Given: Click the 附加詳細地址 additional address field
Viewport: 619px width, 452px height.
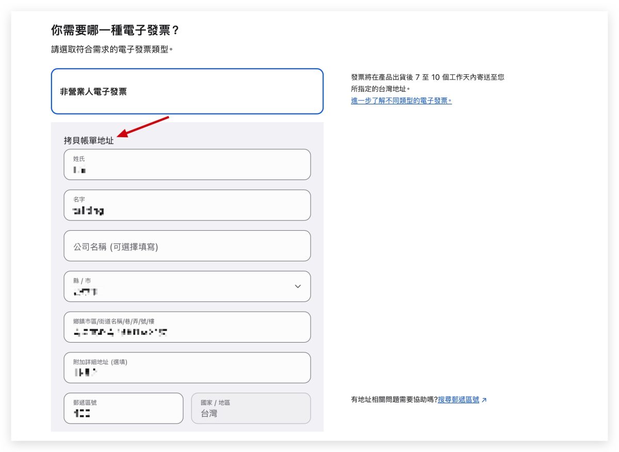Looking at the screenshot, I should pos(187,367).
